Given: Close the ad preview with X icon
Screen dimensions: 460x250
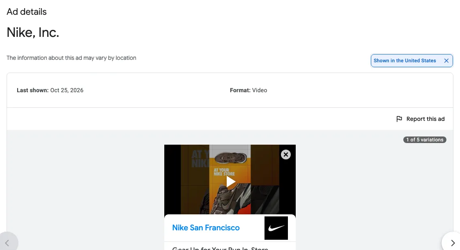Looking at the screenshot, I should pyautogui.click(x=286, y=155).
